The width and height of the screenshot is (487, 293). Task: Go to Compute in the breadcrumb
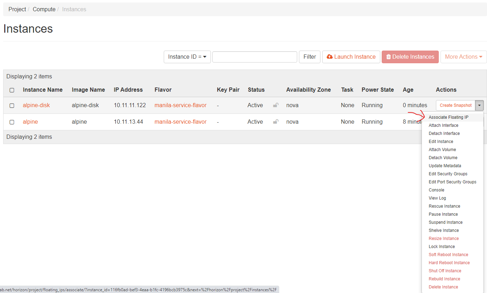pyautogui.click(x=44, y=9)
